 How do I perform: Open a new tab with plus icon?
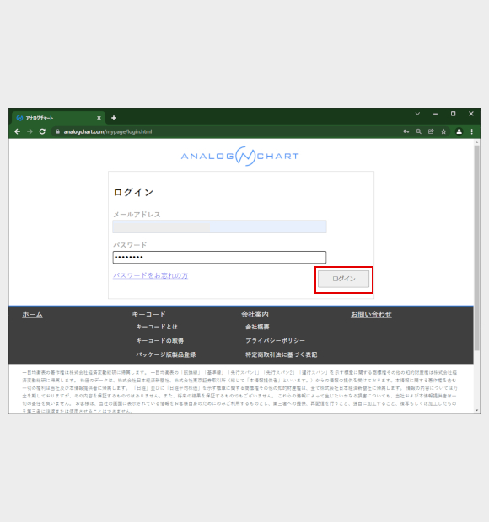point(114,118)
